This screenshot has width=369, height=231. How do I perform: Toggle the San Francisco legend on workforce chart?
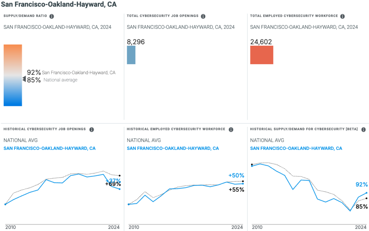[x=173, y=148]
